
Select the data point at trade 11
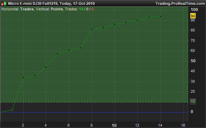[x=126, y=22]
